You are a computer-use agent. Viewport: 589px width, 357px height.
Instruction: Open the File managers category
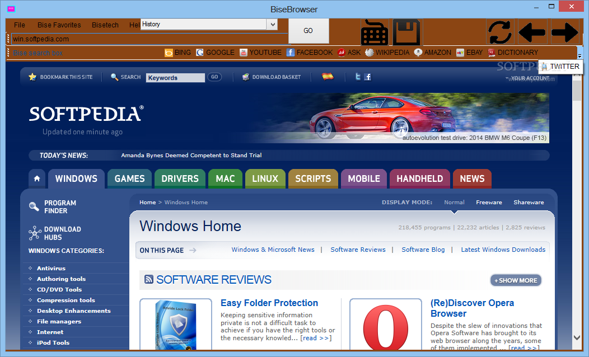click(59, 321)
